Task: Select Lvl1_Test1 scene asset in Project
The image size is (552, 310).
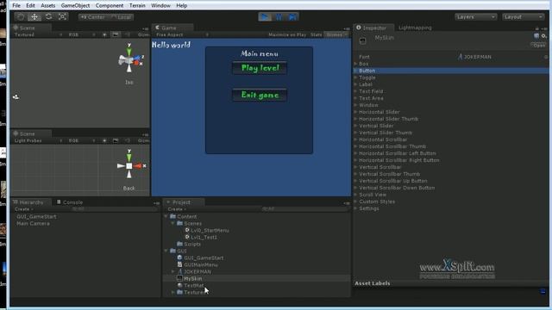Action: coord(204,238)
